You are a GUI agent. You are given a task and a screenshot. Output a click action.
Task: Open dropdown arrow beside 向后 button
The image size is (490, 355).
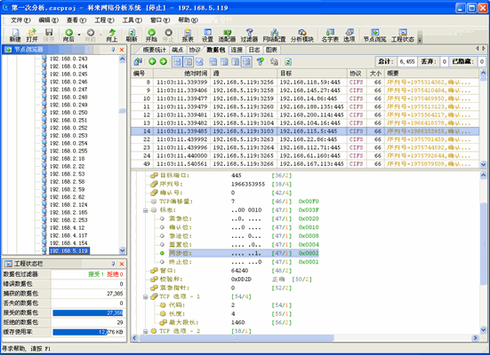point(79,35)
